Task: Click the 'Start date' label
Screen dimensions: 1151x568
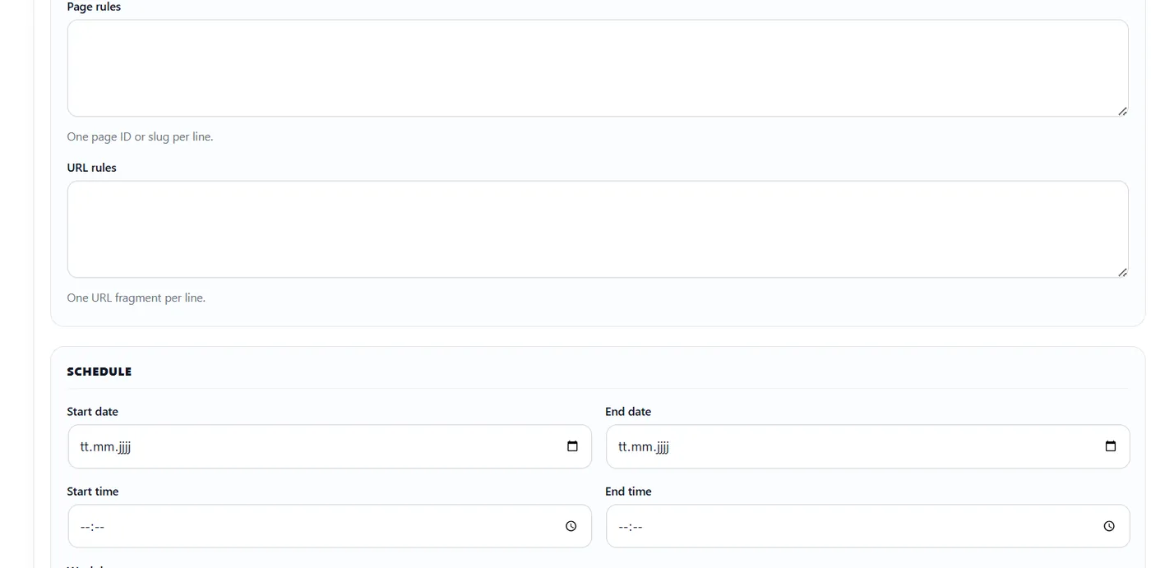Action: (x=93, y=412)
